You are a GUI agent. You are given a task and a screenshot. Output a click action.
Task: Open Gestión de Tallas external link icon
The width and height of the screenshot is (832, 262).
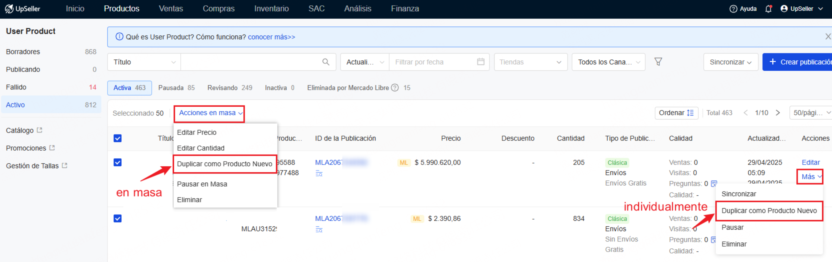pos(65,165)
